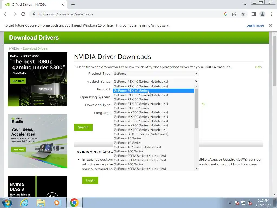Viewport: 277px width, 208px height.
Task: Show hidden system tray icons
Action: click(230, 203)
